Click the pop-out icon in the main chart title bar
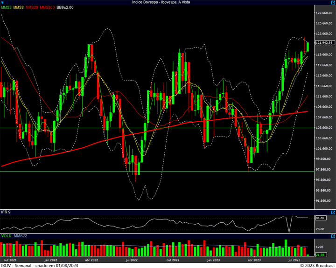 point(333,2)
